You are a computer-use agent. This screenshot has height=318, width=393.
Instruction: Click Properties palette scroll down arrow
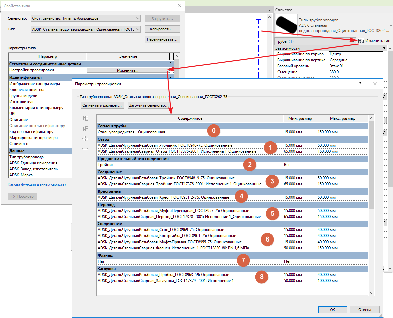tap(390, 268)
